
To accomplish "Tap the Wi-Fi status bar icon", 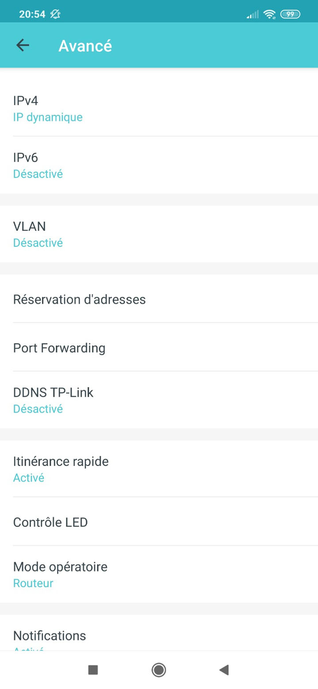I will coord(269,15).
